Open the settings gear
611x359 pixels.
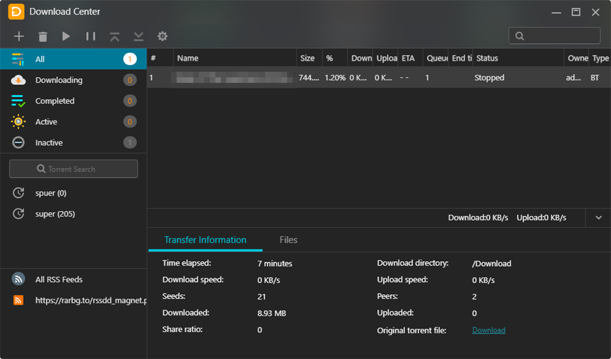pos(163,37)
